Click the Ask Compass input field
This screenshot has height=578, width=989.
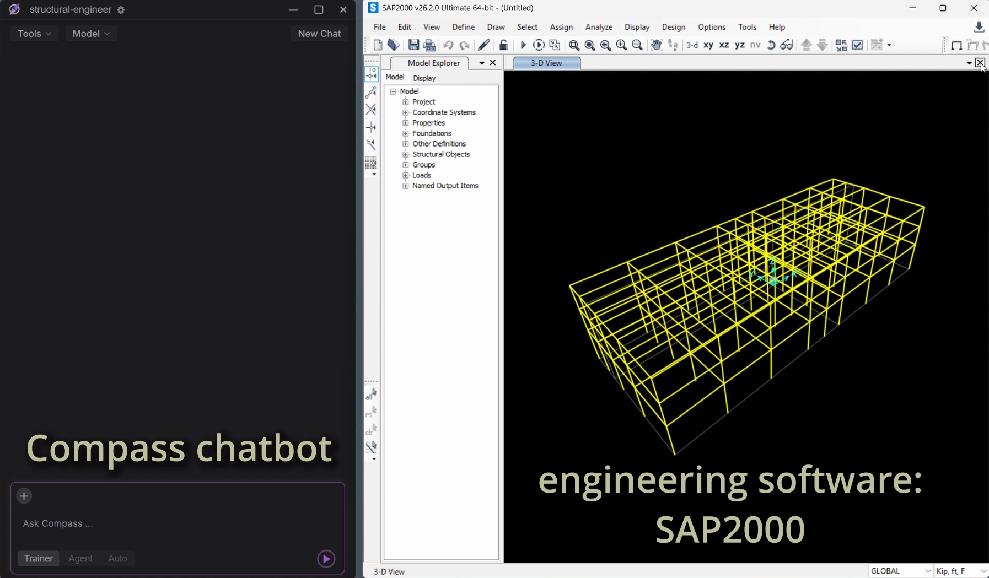point(178,523)
